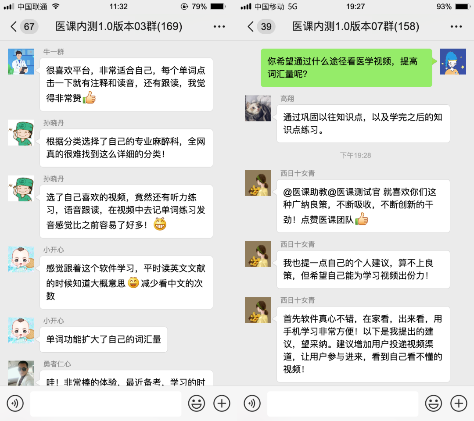Tap 西日十女青's message mentioning @医课助教
The height and width of the screenshot is (421, 474).
pos(363,206)
